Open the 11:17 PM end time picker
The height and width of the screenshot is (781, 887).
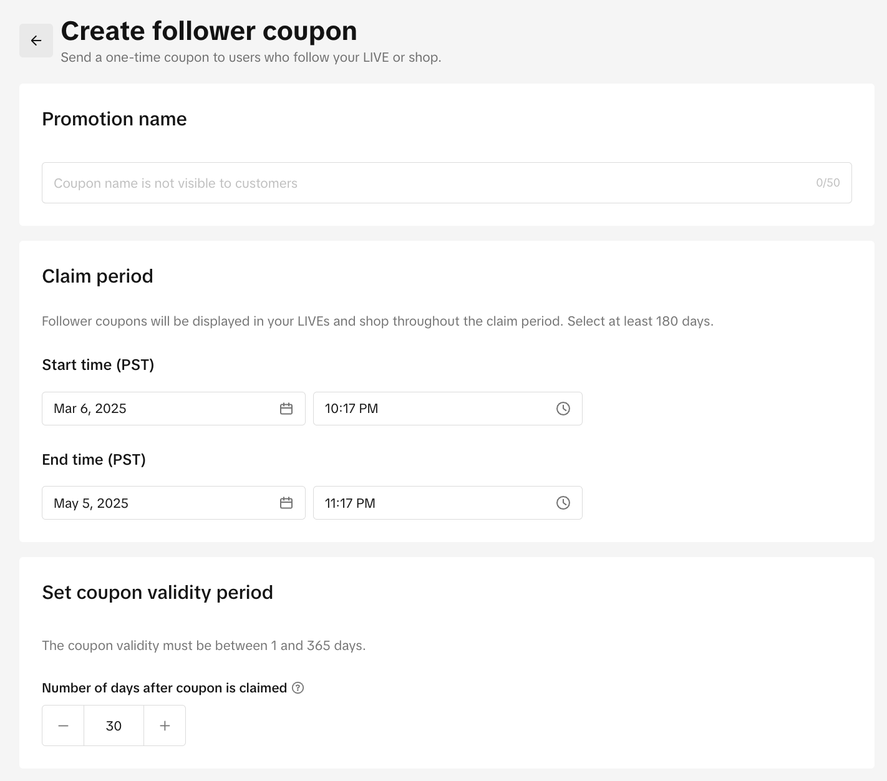(430, 503)
